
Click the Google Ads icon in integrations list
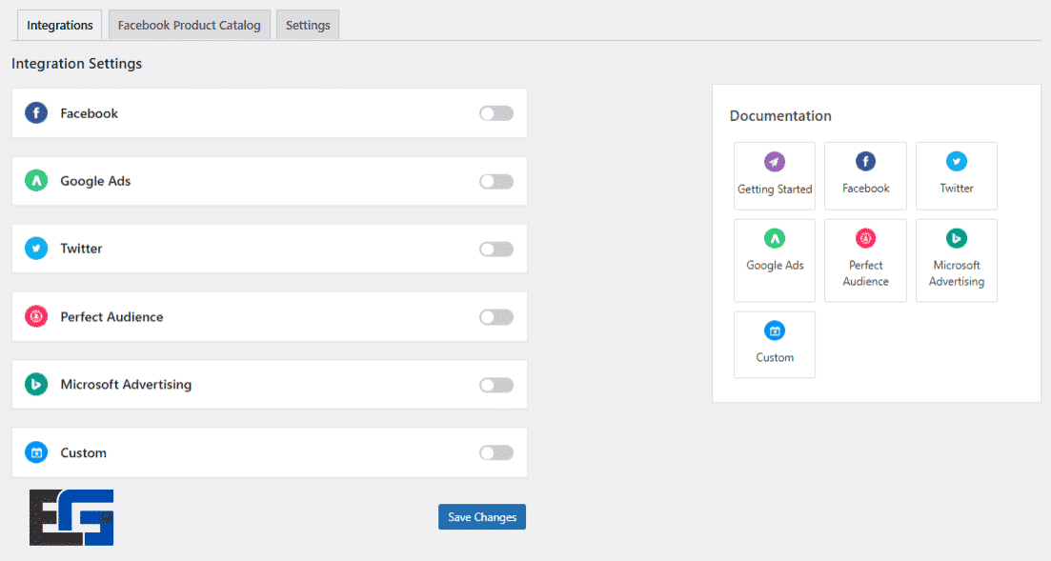click(x=36, y=181)
